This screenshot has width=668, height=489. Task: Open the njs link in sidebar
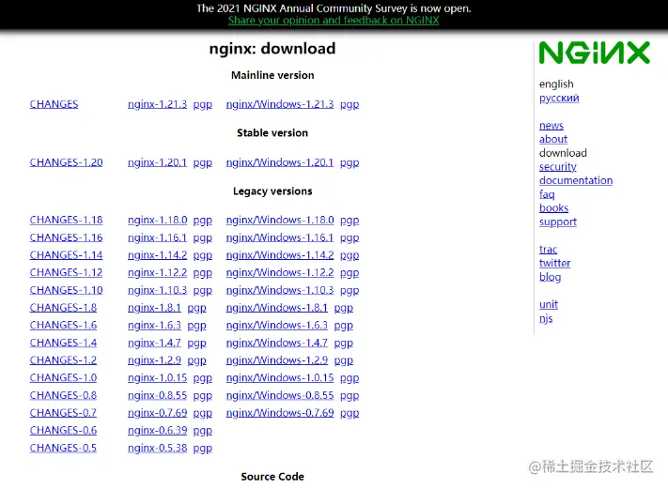tap(546, 319)
